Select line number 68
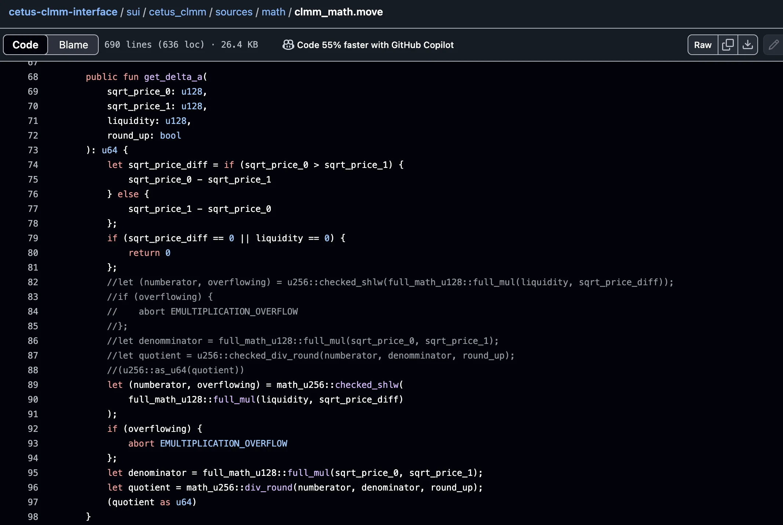 pos(33,77)
